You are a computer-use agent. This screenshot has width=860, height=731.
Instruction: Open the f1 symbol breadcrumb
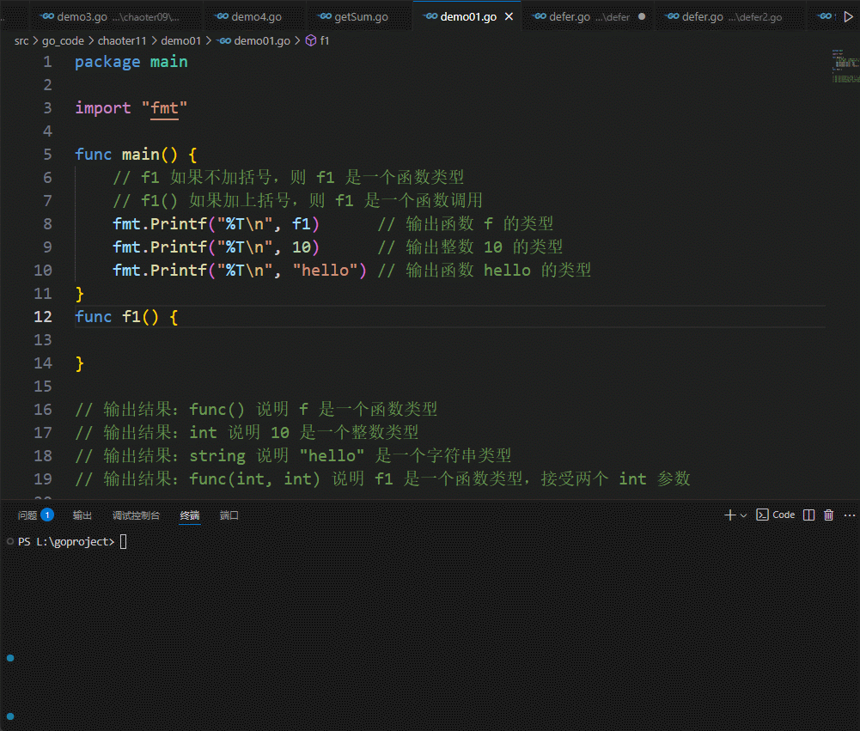[x=318, y=41]
